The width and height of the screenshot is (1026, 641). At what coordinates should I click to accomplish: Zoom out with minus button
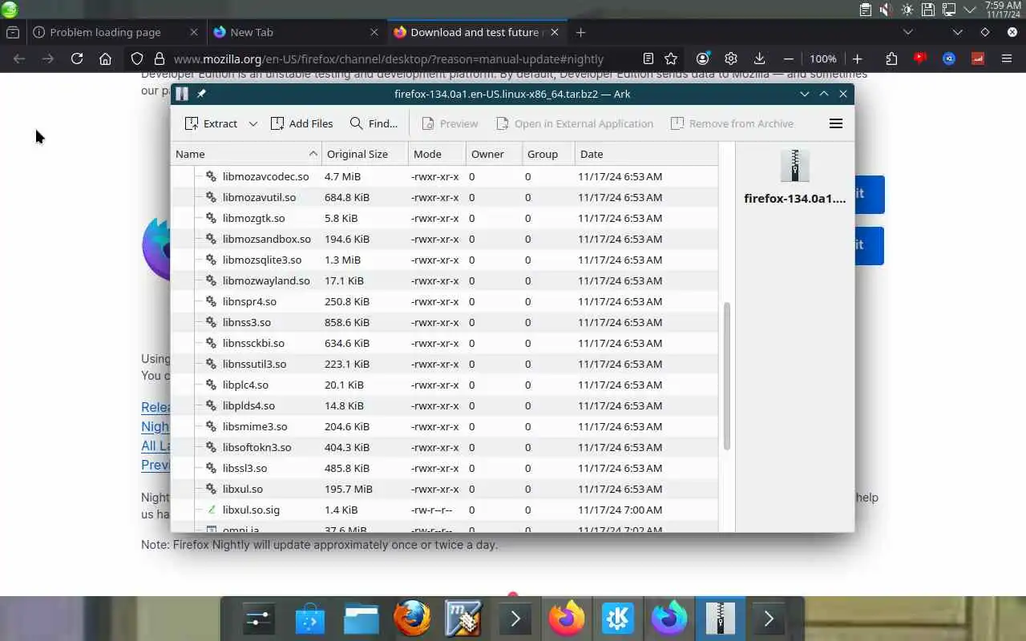tap(789, 58)
